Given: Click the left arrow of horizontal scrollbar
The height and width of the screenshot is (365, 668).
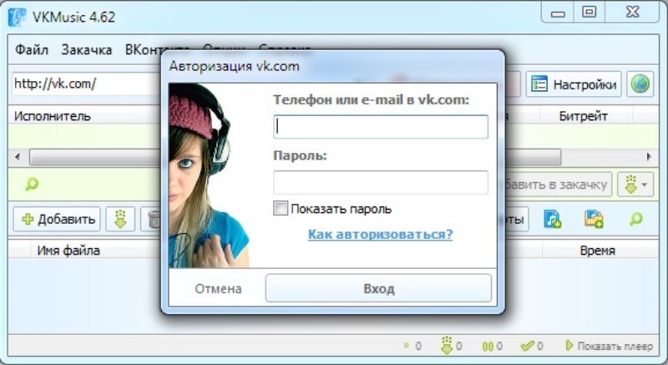Looking at the screenshot, I should (x=18, y=157).
